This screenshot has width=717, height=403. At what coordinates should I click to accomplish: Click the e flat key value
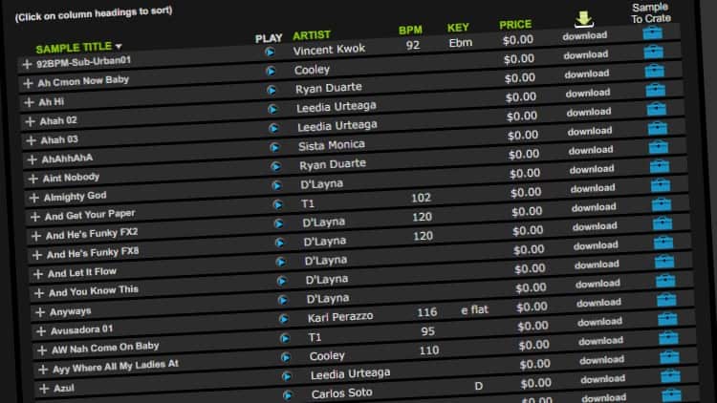click(x=474, y=309)
